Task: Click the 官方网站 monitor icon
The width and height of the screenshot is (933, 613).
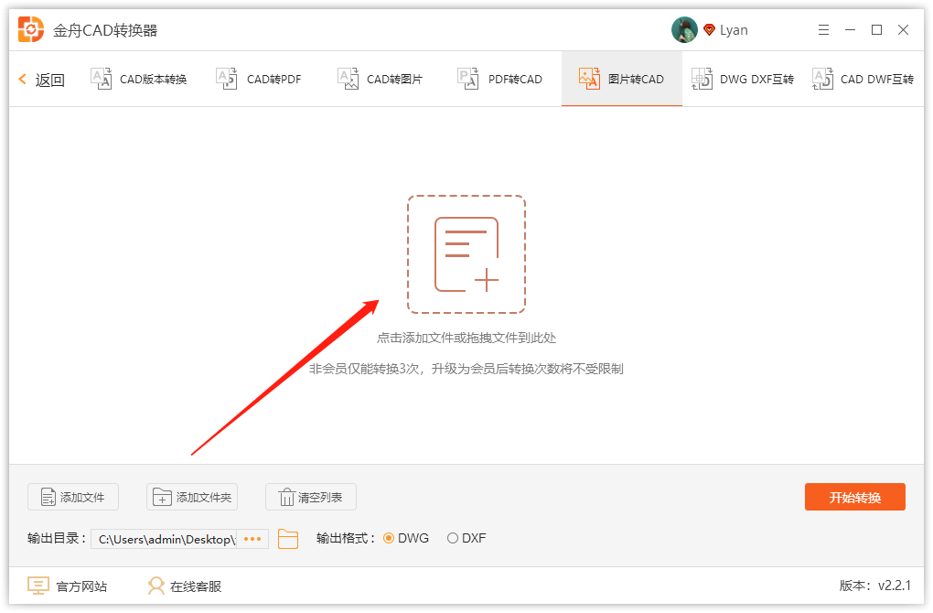Action: pyautogui.click(x=38, y=586)
